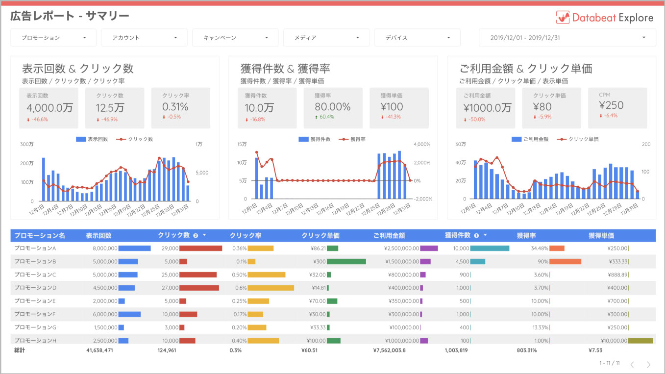Toggle 表示回数 legend in first chart
The width and height of the screenshot is (665, 374).
click(92, 139)
